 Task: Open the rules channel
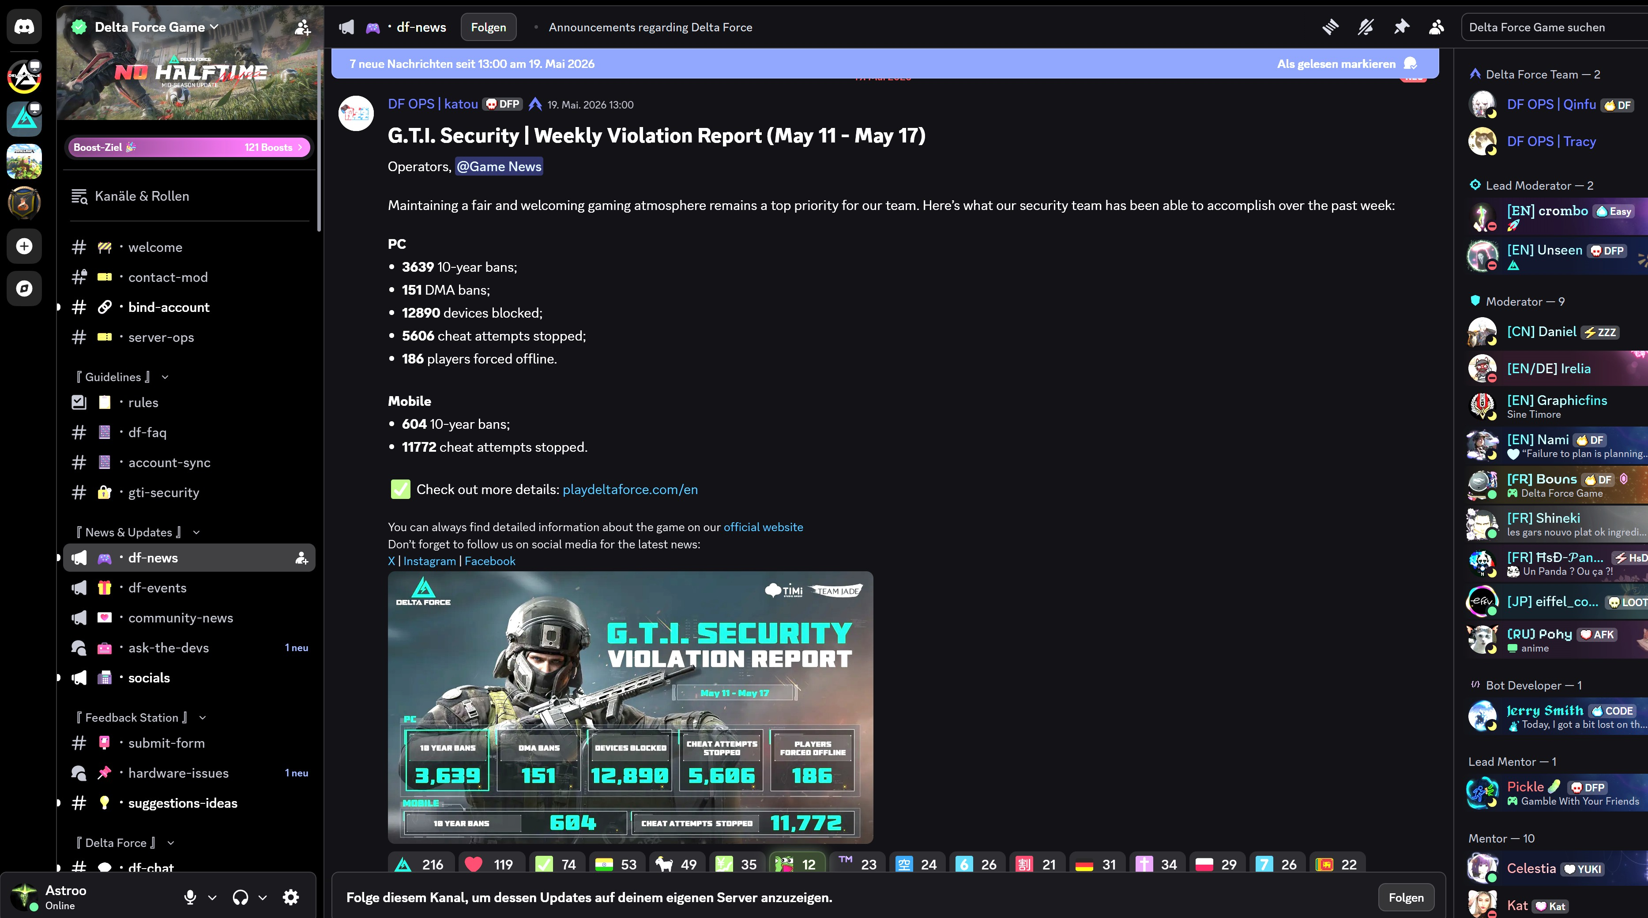190,403
